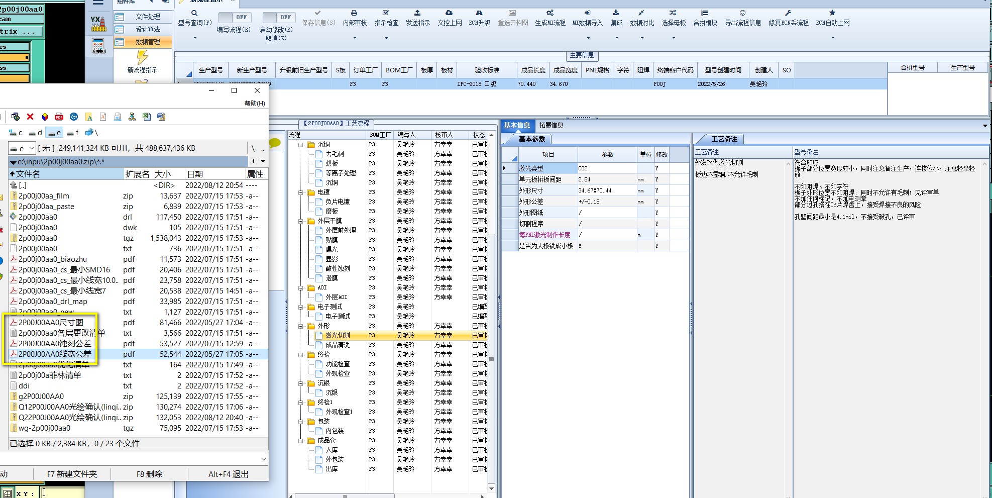The width and height of the screenshot is (992, 498).
Task: Click the MI数据导入 import icon
Action: (x=587, y=13)
